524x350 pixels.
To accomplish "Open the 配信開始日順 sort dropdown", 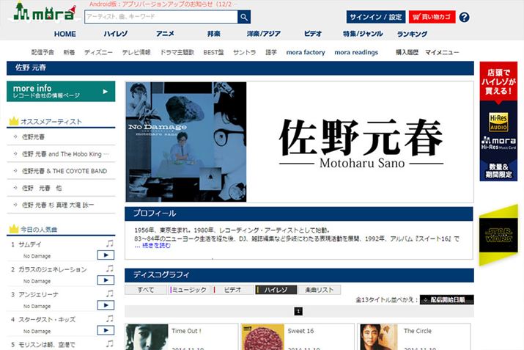I will 447,299.
